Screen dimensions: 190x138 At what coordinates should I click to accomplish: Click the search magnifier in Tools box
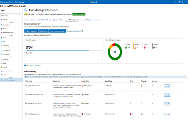click(20, 15)
